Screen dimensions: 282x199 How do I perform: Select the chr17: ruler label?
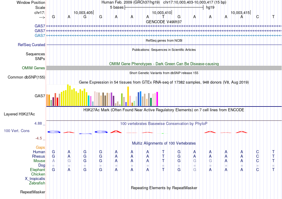tap(39, 12)
